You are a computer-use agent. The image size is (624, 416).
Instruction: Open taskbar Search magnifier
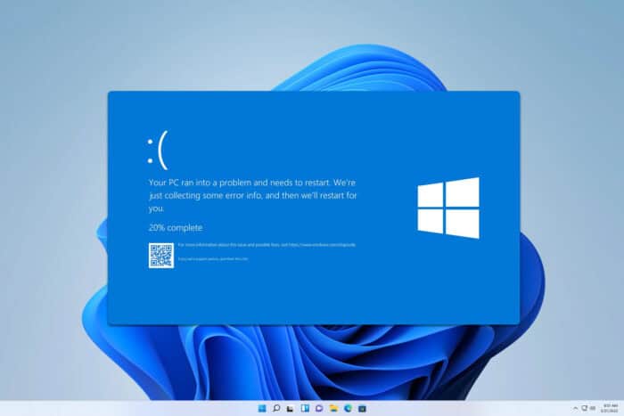click(276, 409)
